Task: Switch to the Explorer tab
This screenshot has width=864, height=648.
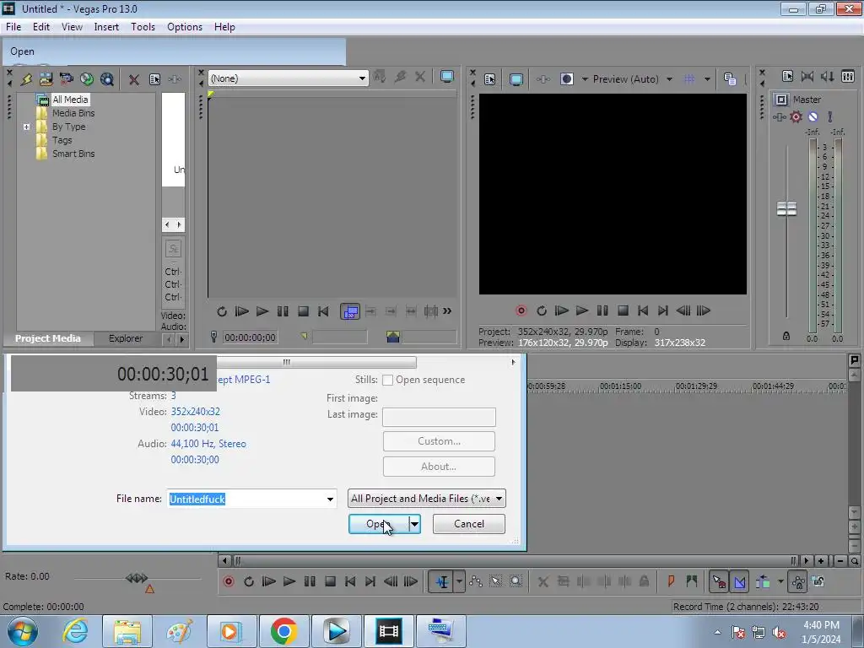Action: [x=126, y=338]
